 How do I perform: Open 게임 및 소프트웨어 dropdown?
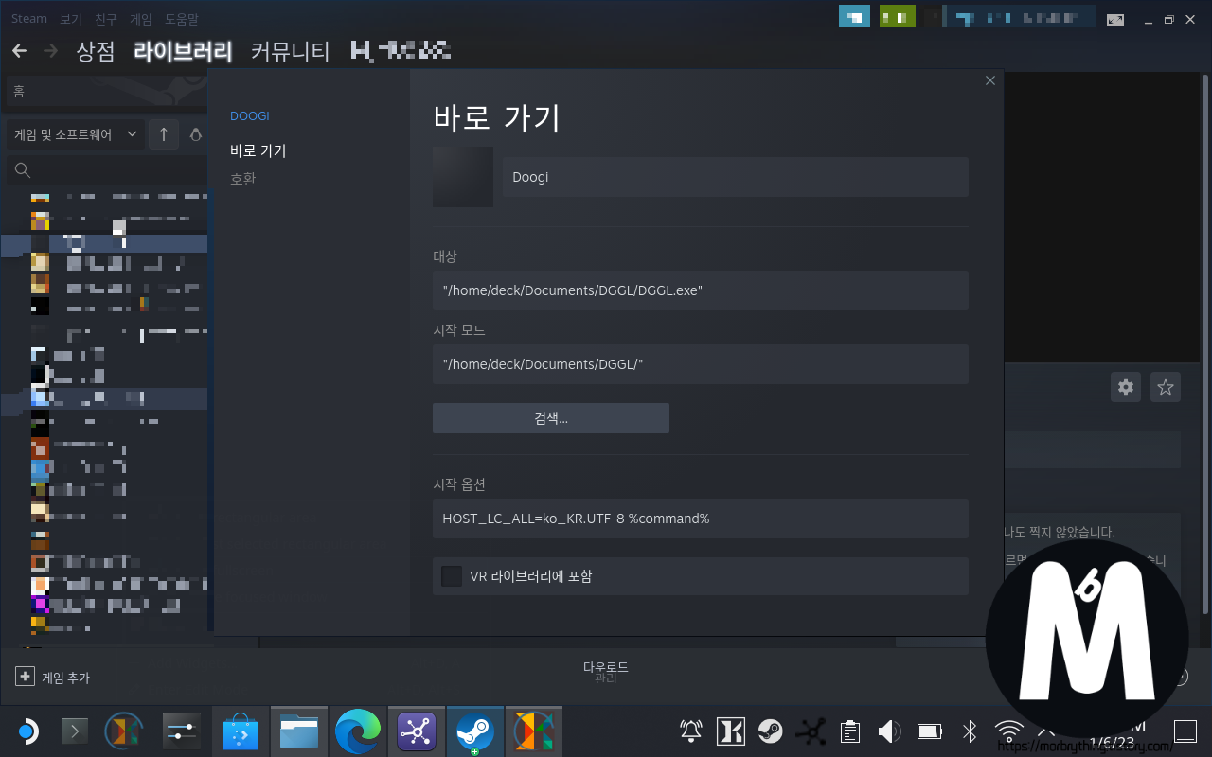coord(75,134)
